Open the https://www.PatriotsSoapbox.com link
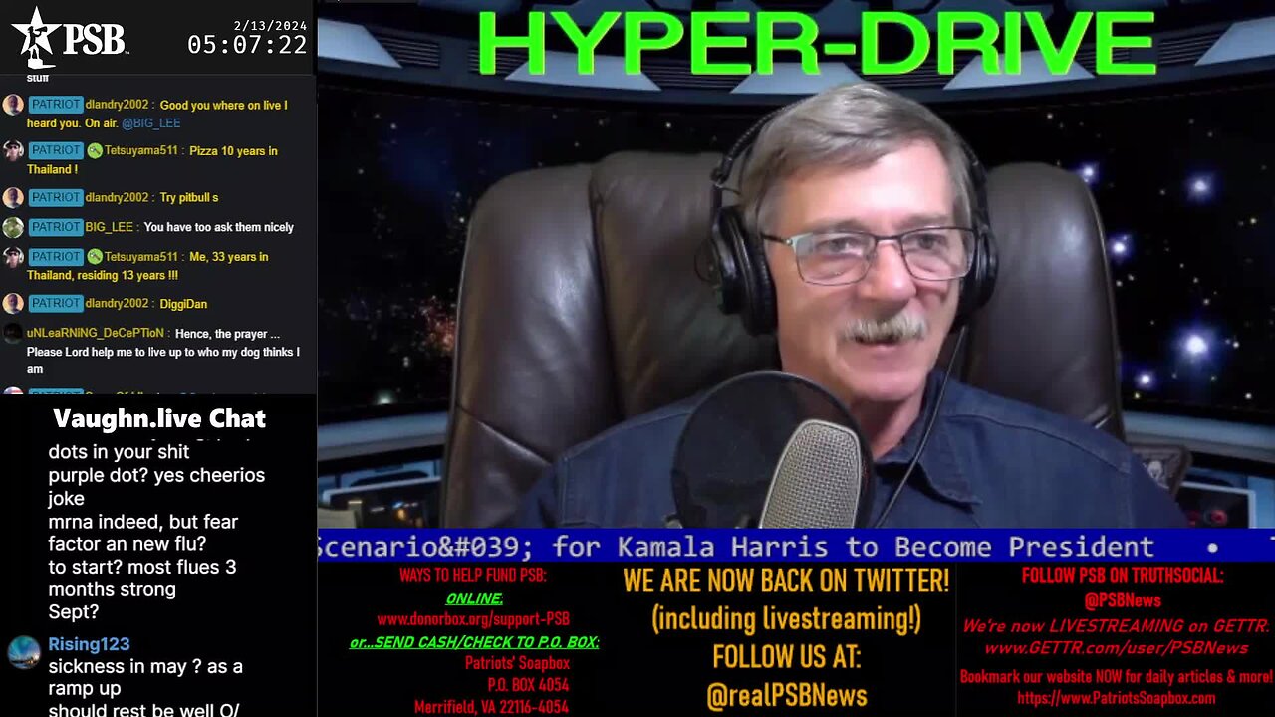 (1116, 699)
